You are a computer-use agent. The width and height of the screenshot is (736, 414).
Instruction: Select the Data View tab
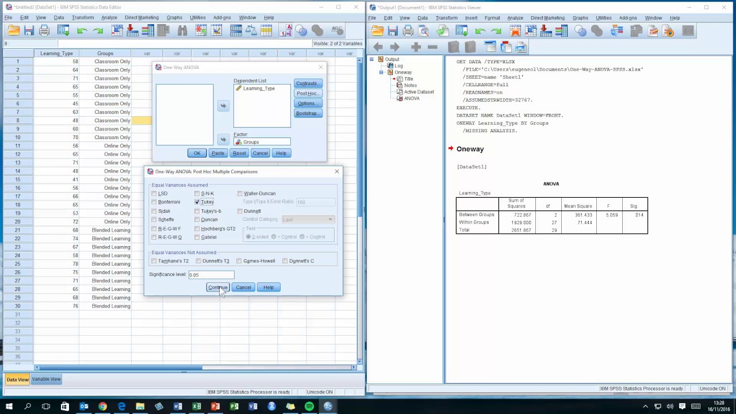[17, 379]
